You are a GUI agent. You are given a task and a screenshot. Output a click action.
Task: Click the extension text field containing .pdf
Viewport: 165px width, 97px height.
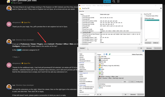152,40
